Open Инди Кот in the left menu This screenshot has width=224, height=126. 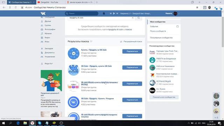pyautogui.click(x=48, y=64)
